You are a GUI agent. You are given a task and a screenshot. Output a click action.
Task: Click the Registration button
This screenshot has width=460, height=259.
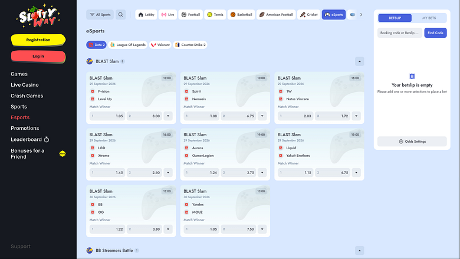point(38,40)
